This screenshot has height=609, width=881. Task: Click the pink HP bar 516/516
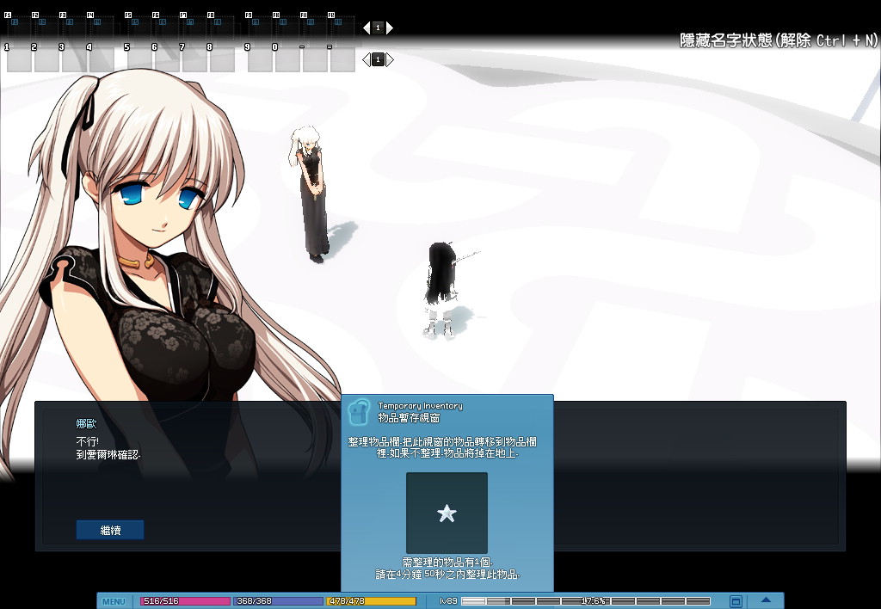[x=185, y=601]
